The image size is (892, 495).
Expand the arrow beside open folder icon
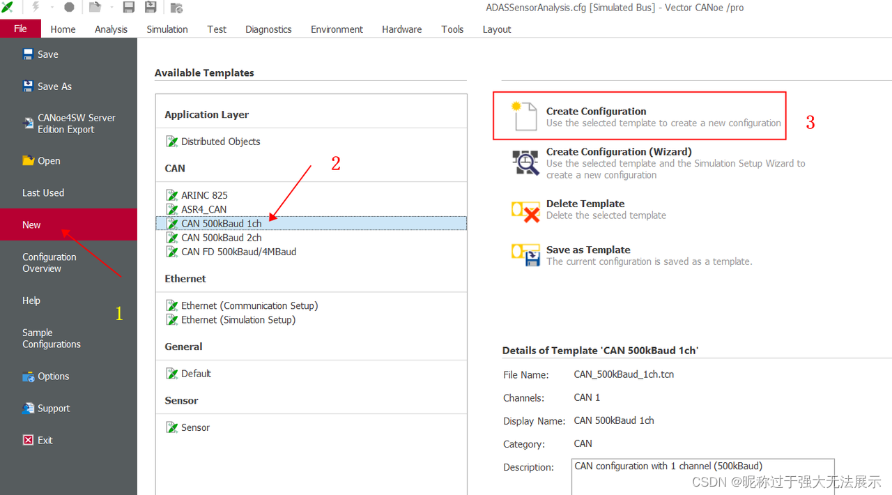coord(111,8)
